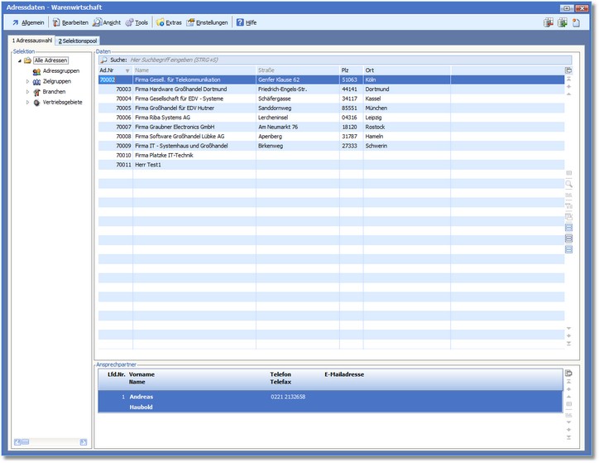Click the magnifier icon in the right data sidebar

click(568, 184)
